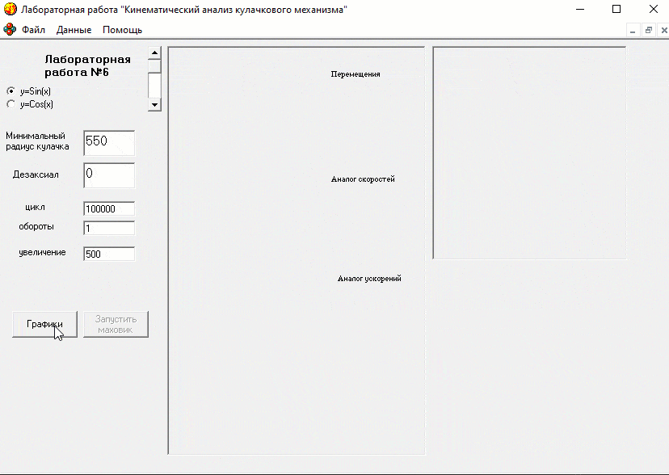Click the application icon in the title bar

[x=10, y=9]
